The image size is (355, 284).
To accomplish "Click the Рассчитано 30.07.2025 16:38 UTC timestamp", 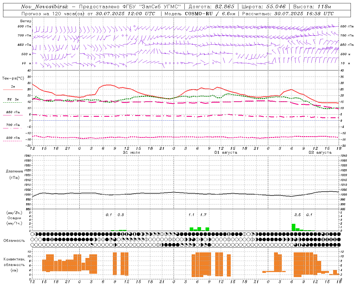I will tap(288, 14).
